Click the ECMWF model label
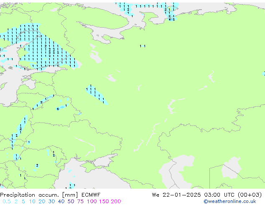 [89, 195]
